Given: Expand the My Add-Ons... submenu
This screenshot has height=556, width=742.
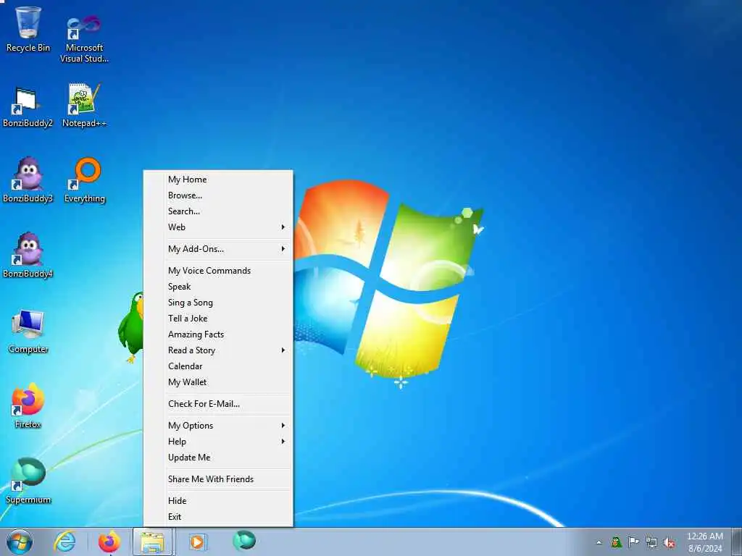Looking at the screenshot, I should click(218, 249).
